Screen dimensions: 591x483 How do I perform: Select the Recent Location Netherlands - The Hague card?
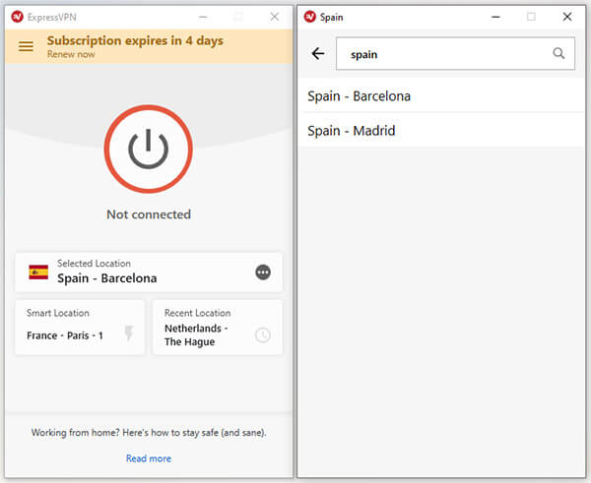tap(218, 328)
